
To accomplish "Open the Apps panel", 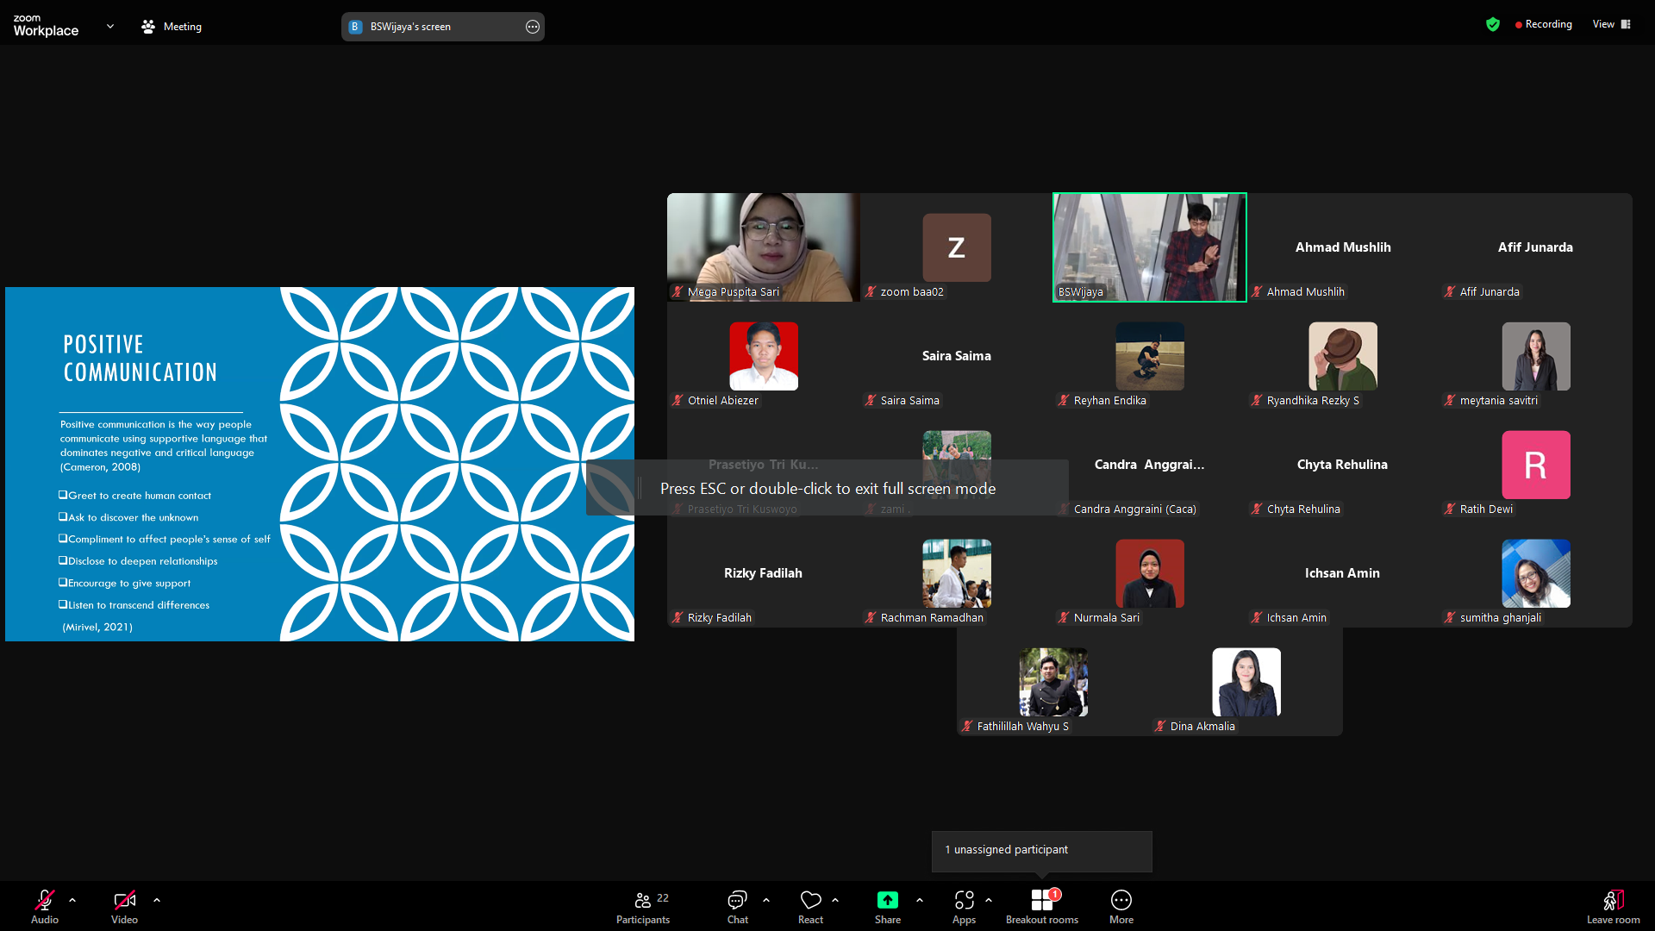I will (x=964, y=907).
